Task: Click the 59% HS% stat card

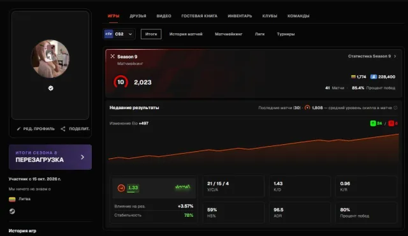Action: 233,212
